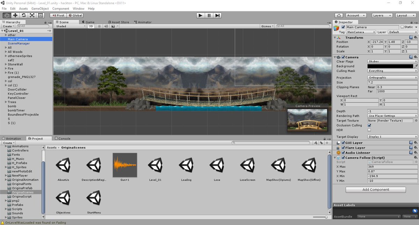Open Audio Listener gear menu
Screen dimensions: 419x225
[x=416, y=152]
